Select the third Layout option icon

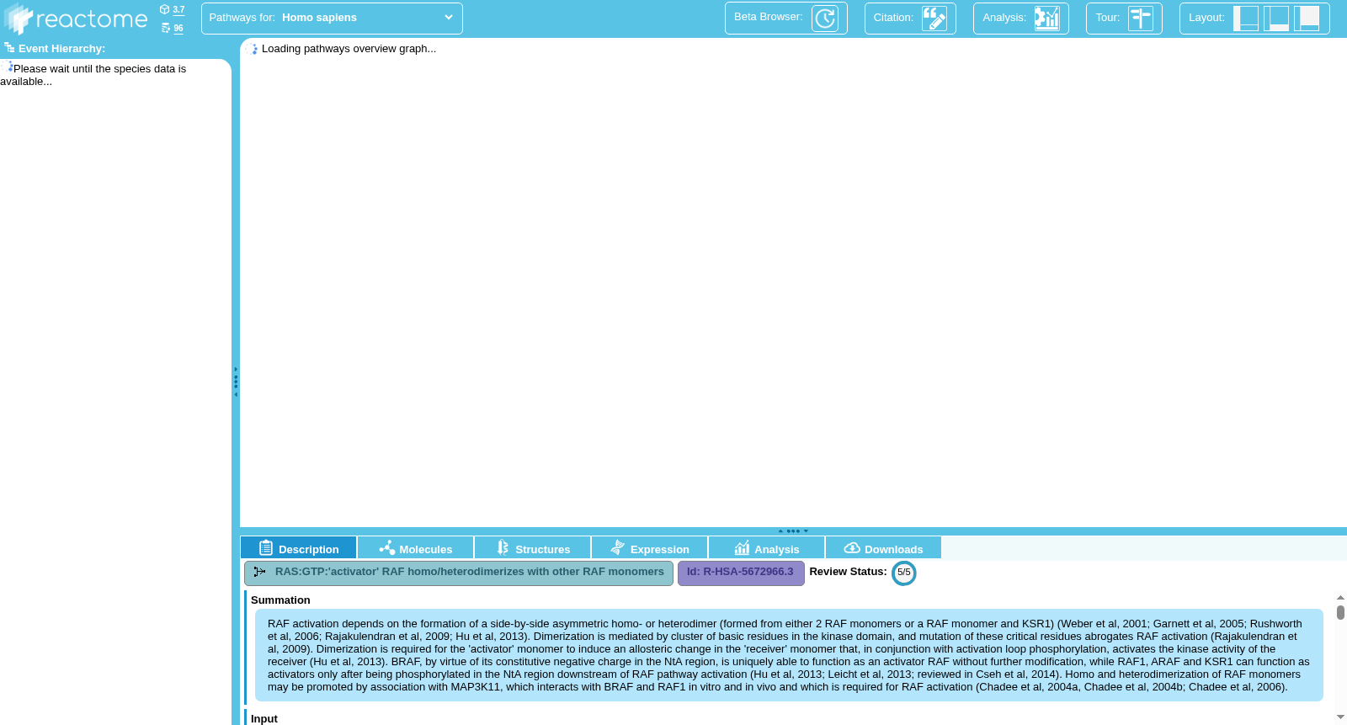pyautogui.click(x=1307, y=18)
